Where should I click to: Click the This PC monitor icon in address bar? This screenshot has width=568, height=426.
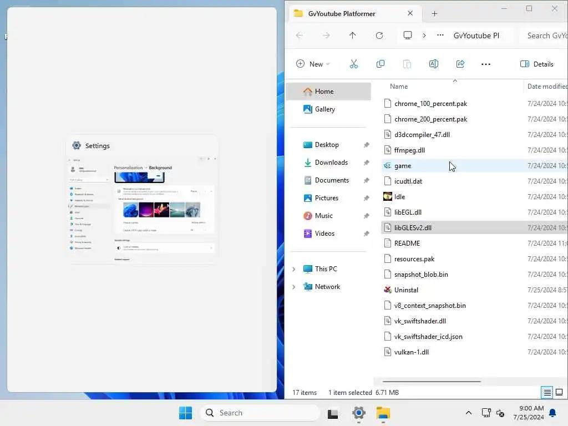click(408, 35)
